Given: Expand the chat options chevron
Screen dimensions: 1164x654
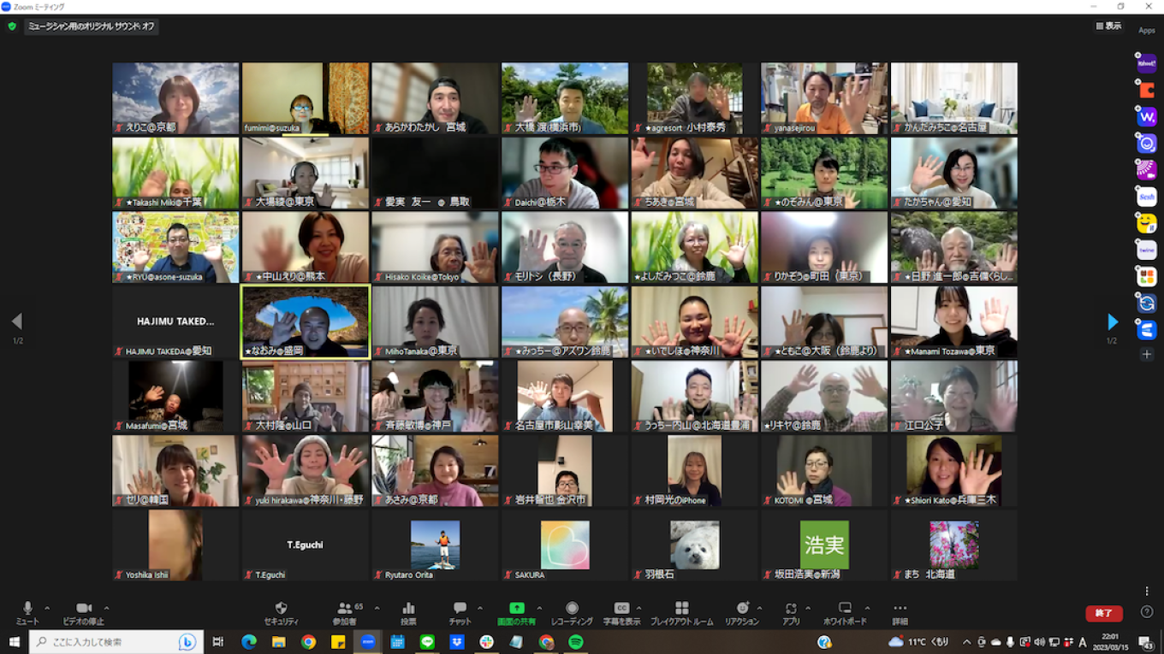Looking at the screenshot, I should (480, 609).
